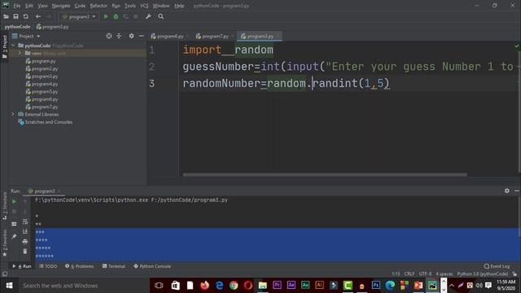Click the Synchronize/reload icon in toolbar
This screenshot has height=293, width=521.
coord(25,16)
